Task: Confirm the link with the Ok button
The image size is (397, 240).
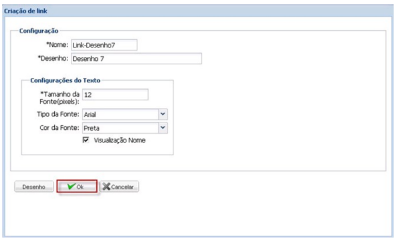Action: [77, 187]
